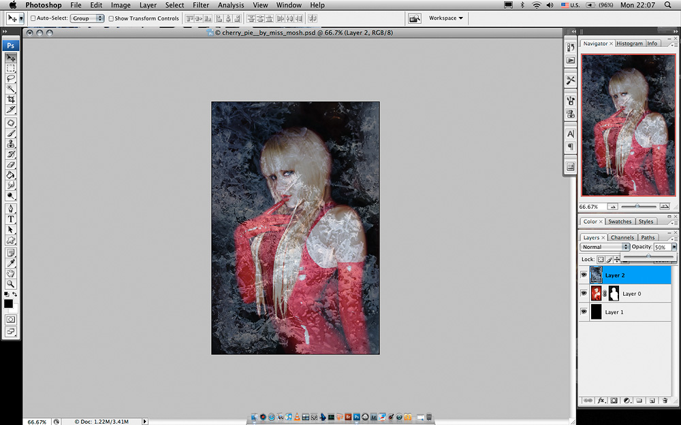This screenshot has width=681, height=425.
Task: Select the Paint Bucket tool
Action: click(x=11, y=175)
